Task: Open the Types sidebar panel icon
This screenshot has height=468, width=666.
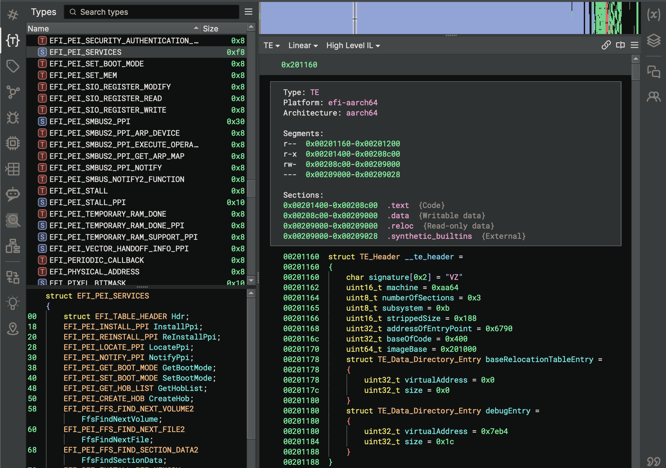Action: 13,40
